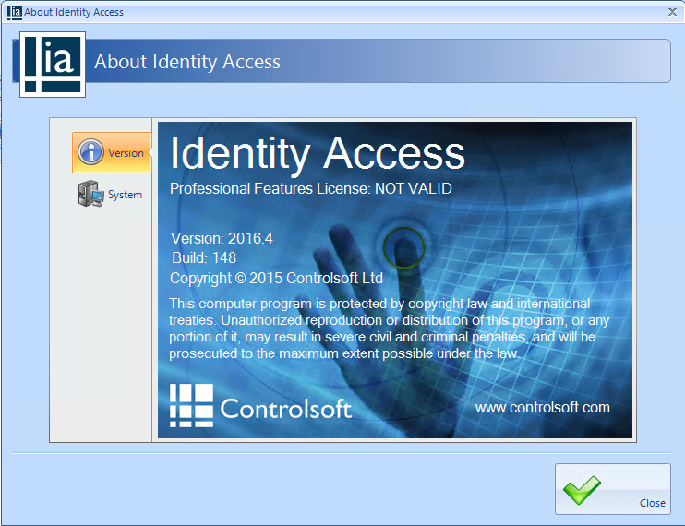Click the blue info icon beside Version
The height and width of the screenshot is (526, 685).
pos(90,152)
